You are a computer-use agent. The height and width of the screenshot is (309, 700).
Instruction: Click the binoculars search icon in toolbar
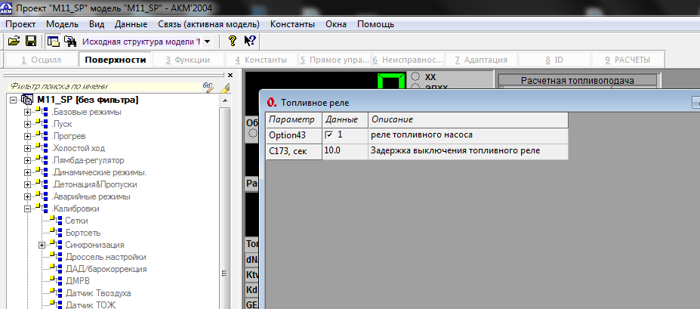(70, 41)
